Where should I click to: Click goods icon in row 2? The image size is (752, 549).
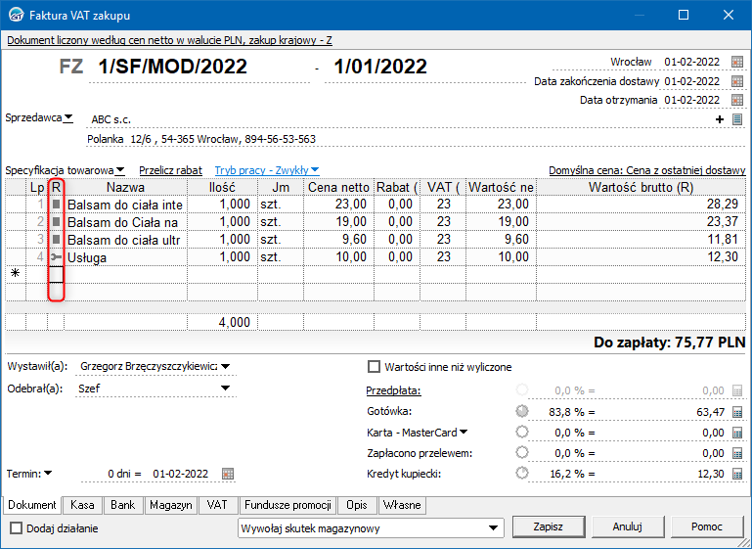tap(56, 222)
